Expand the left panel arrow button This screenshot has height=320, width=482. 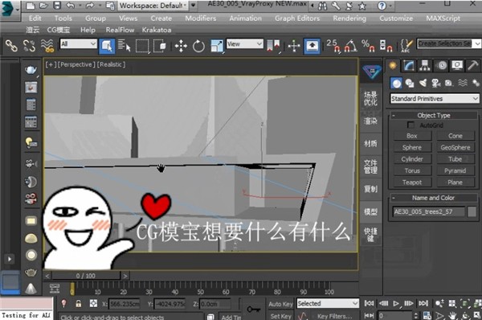click(10, 259)
